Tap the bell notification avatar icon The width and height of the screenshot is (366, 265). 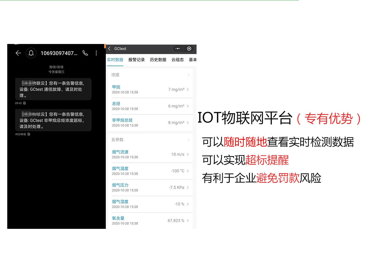click(31, 53)
